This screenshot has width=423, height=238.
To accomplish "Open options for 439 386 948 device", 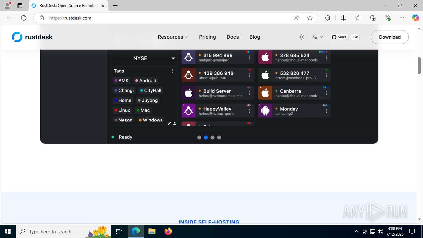I will pos(250,75).
